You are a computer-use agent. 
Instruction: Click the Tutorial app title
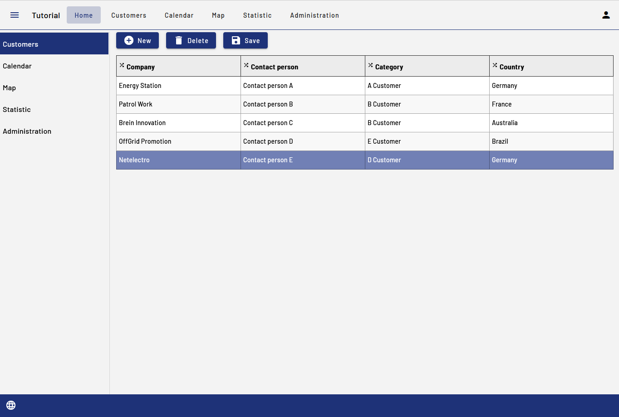(x=46, y=15)
